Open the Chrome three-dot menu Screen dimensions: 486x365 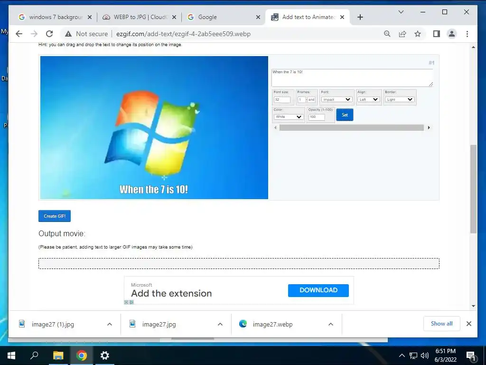point(467,34)
